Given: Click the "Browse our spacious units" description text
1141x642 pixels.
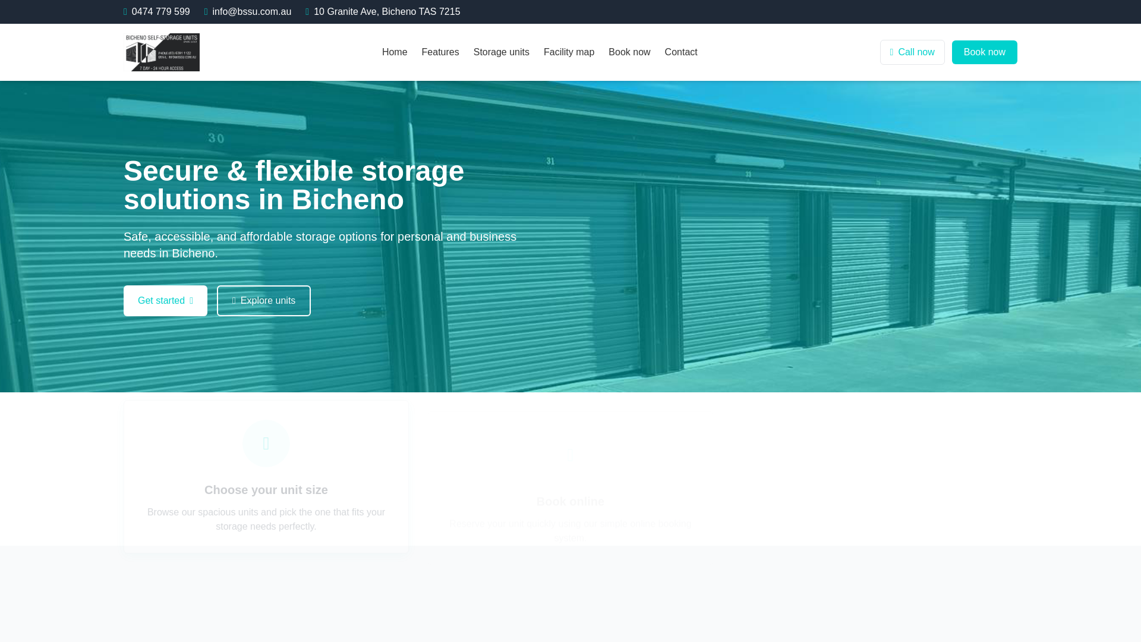Looking at the screenshot, I should point(266,520).
